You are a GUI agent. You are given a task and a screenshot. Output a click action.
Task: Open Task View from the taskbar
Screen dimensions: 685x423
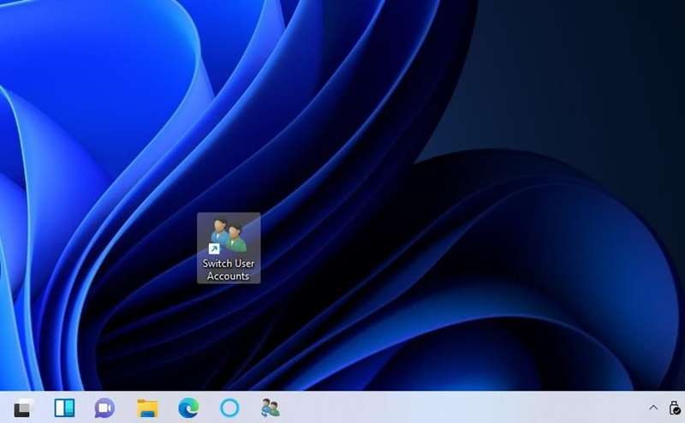click(x=23, y=408)
